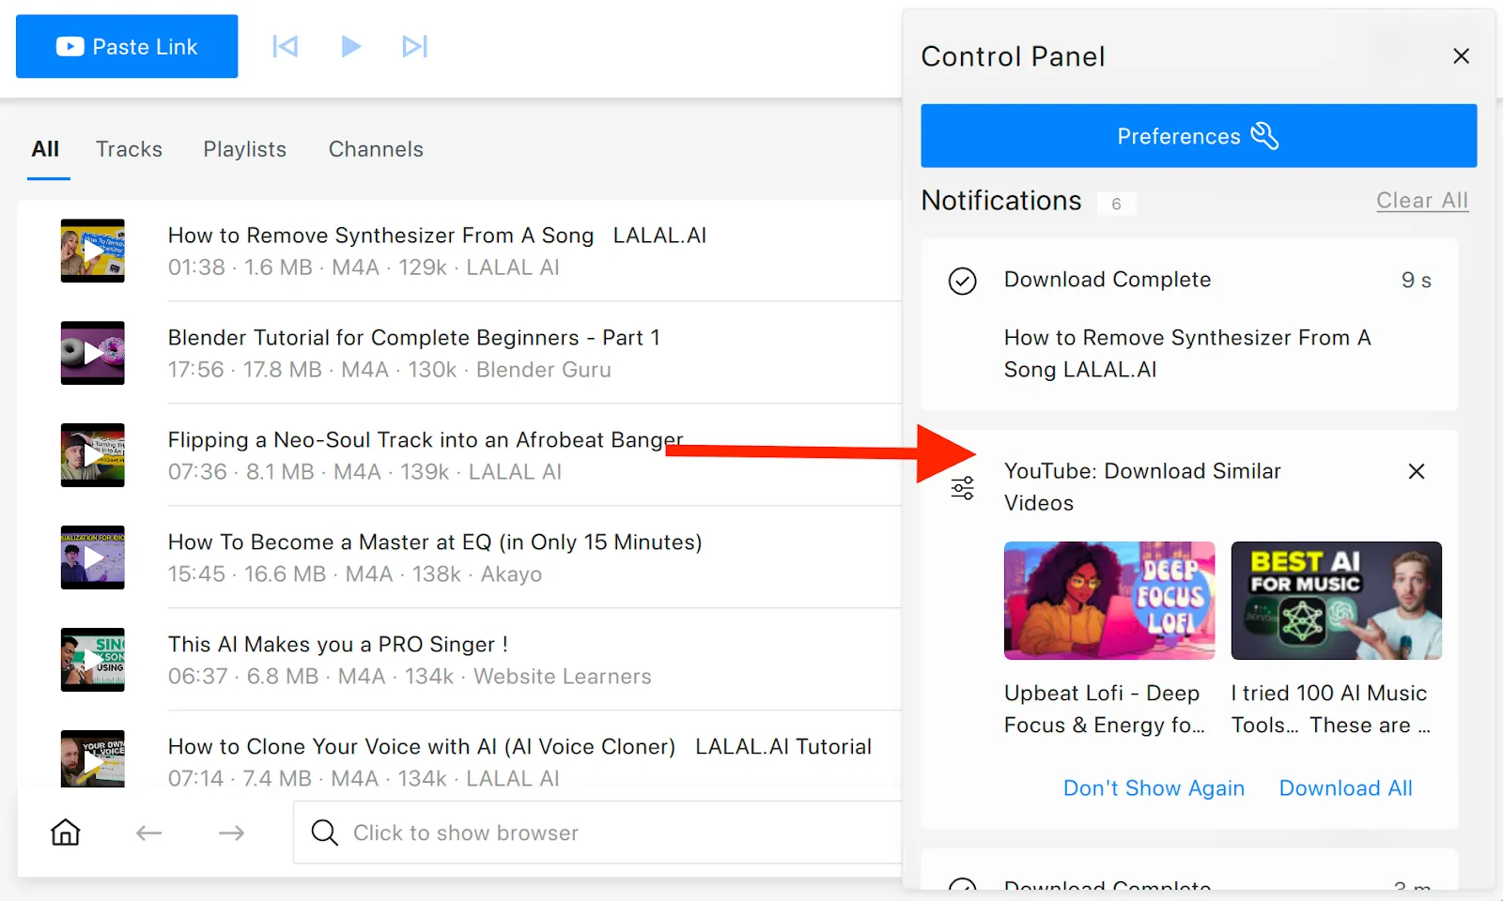
Task: Close the Control Panel
Action: (1461, 56)
